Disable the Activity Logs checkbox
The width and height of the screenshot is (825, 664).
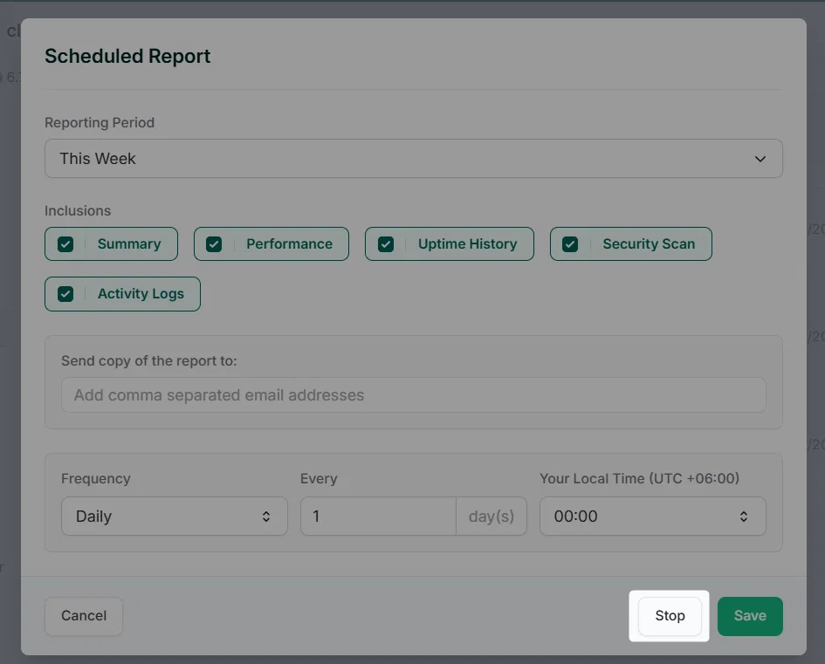click(x=65, y=294)
